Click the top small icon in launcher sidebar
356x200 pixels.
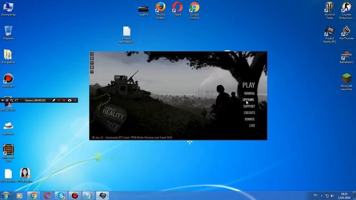[92, 54]
